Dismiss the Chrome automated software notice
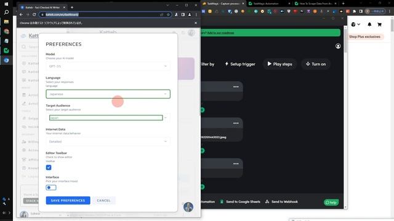The width and height of the screenshot is (394, 221). click(x=196, y=23)
